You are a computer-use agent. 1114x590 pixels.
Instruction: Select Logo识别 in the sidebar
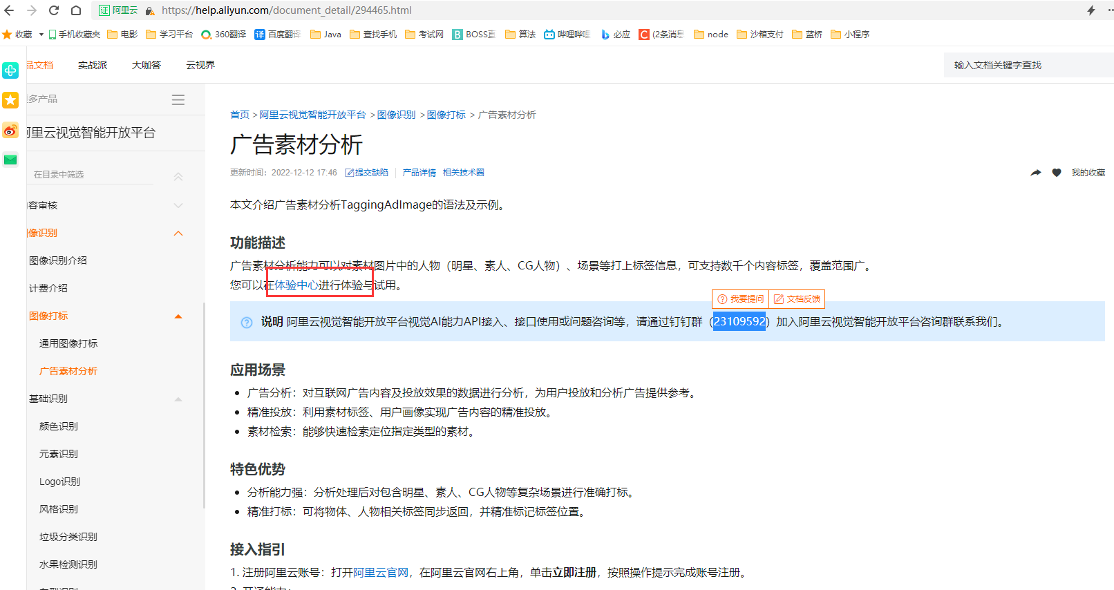59,482
